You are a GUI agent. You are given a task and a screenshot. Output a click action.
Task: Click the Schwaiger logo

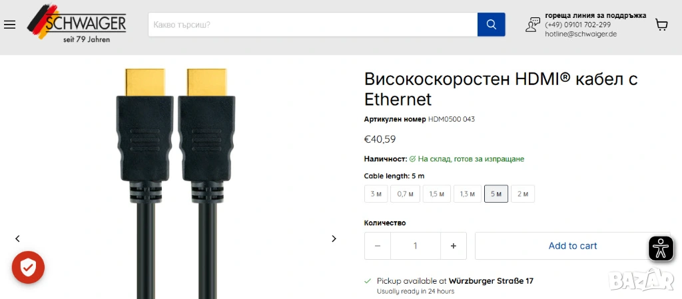pos(77,23)
